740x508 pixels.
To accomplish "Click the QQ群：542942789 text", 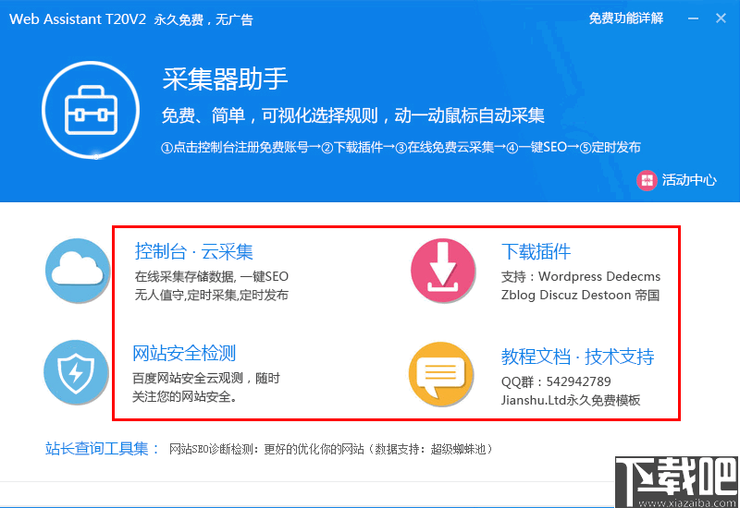I will [x=556, y=381].
